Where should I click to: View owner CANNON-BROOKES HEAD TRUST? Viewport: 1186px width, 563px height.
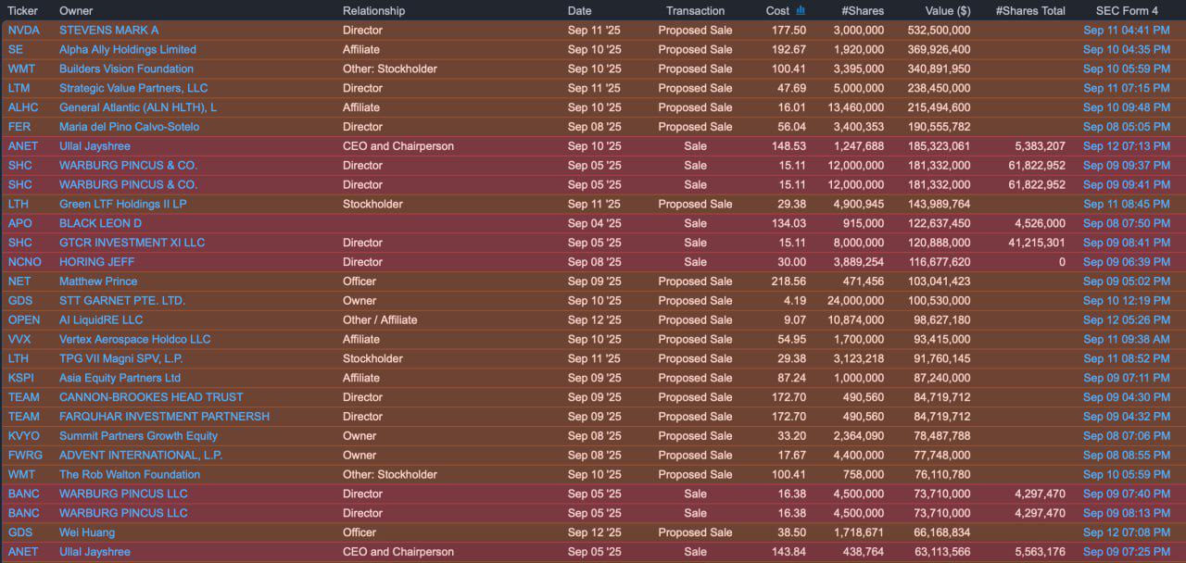[151, 397]
